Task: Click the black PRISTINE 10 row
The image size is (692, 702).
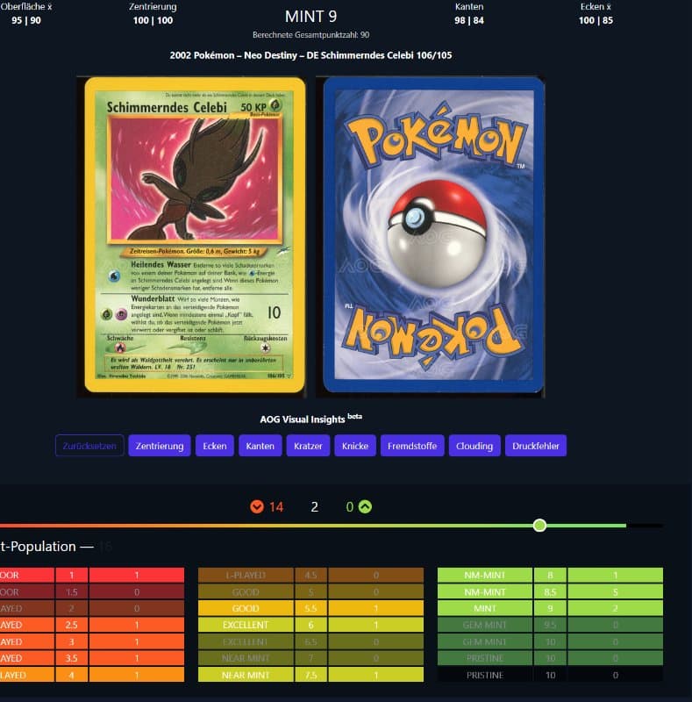Action: pyautogui.click(x=550, y=675)
